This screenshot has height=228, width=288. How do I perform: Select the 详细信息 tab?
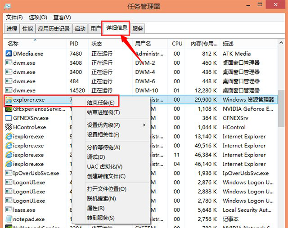(117, 28)
